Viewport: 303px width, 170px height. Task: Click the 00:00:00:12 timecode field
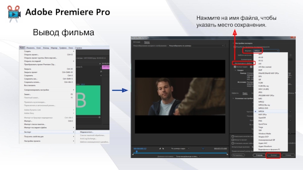(140, 148)
